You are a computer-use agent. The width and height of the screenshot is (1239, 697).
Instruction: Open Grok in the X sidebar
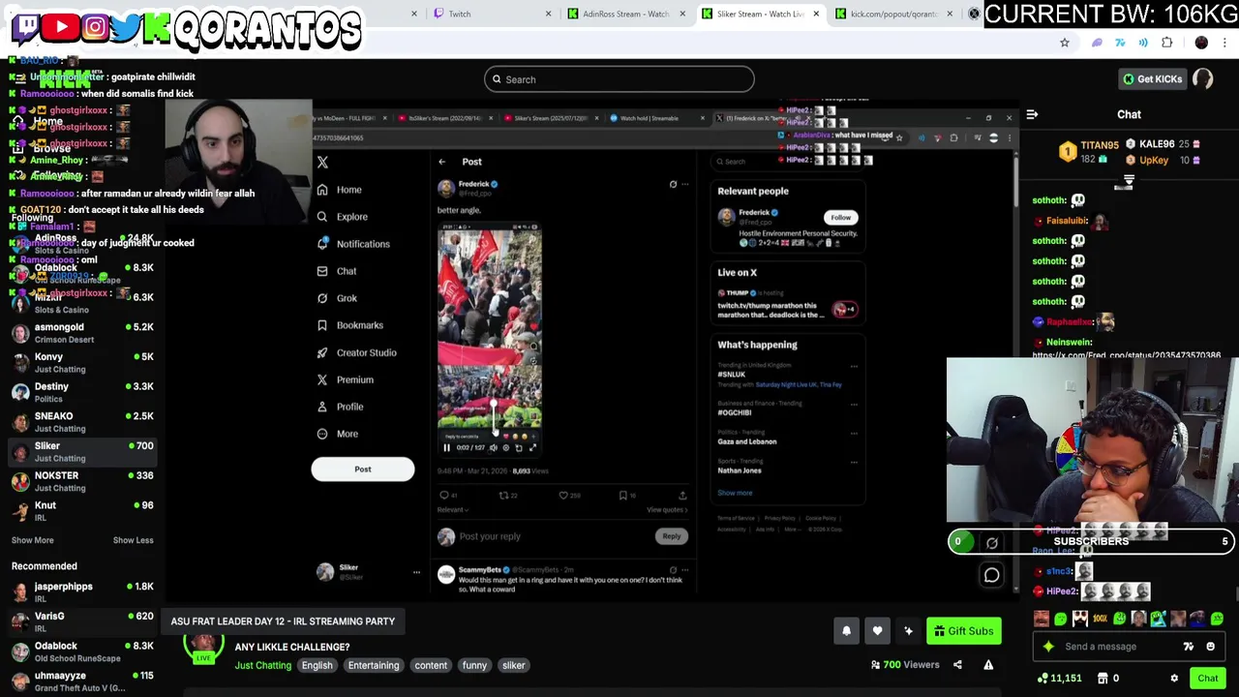(x=338, y=298)
